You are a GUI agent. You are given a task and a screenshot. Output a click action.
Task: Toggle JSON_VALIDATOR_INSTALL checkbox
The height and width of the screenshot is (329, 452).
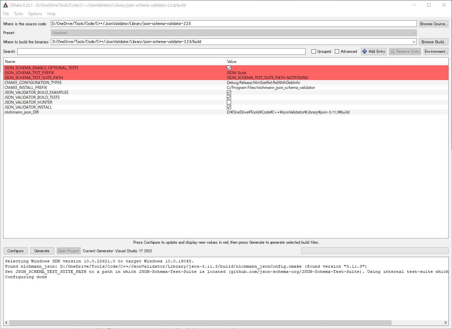(229, 107)
